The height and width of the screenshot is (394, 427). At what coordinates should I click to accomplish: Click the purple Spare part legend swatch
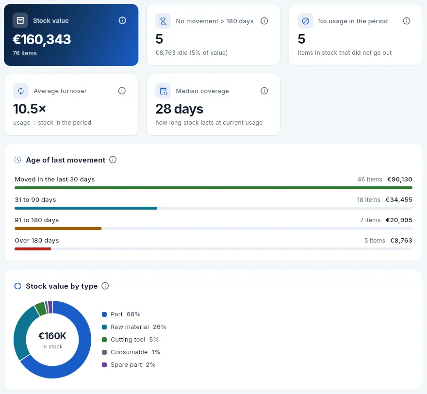pyautogui.click(x=104, y=365)
